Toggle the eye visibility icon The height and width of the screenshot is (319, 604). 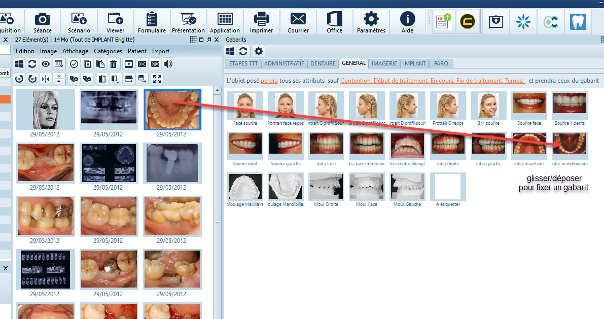[x=46, y=64]
